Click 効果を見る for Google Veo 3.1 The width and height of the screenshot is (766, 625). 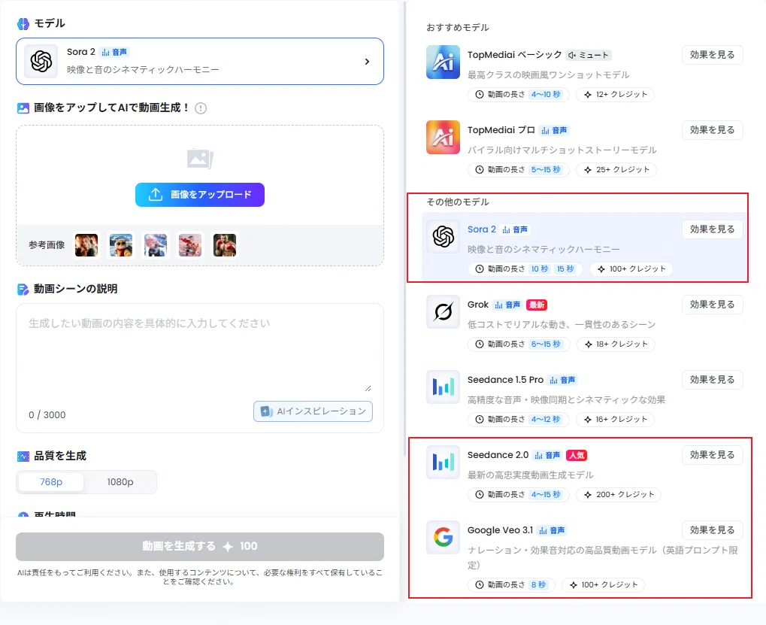[713, 530]
